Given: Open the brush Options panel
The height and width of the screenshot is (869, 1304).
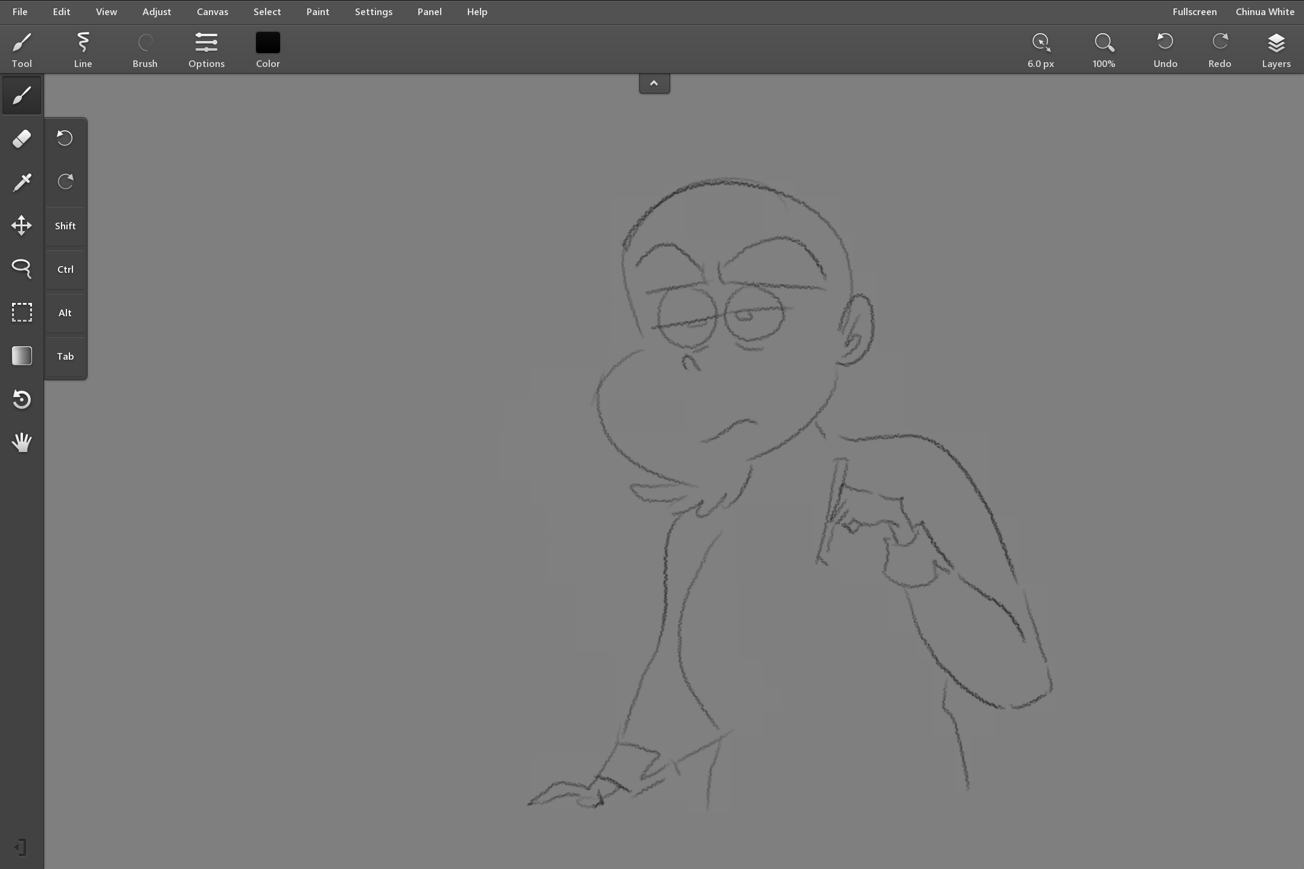Looking at the screenshot, I should 206,49.
